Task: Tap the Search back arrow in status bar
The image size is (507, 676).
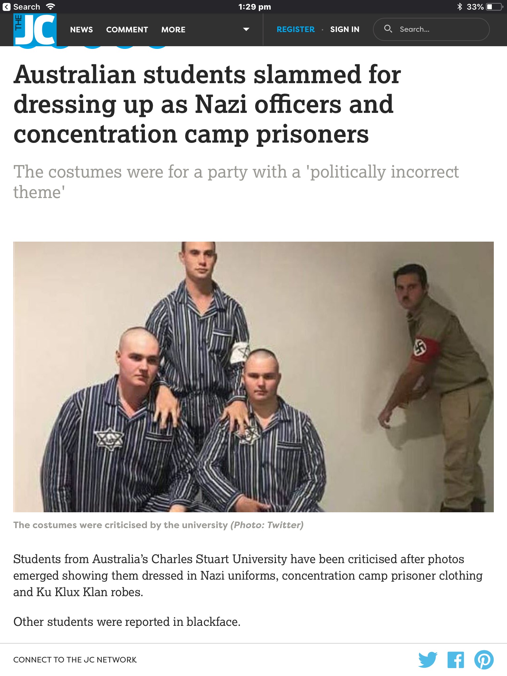Action: pos(7,7)
